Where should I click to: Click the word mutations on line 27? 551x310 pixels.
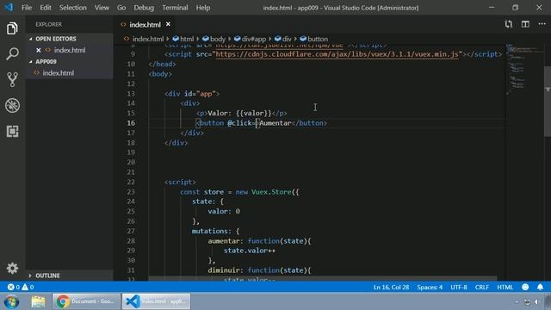coord(210,231)
